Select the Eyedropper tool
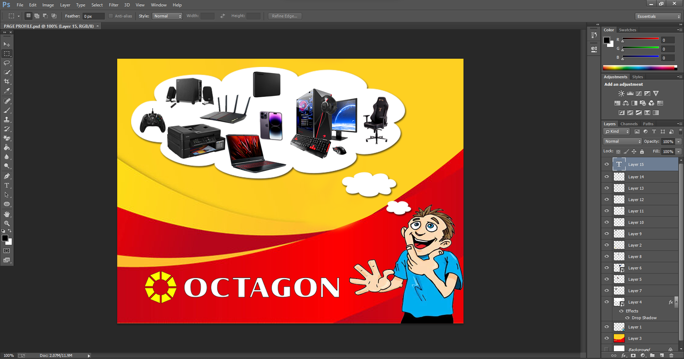 (7, 91)
